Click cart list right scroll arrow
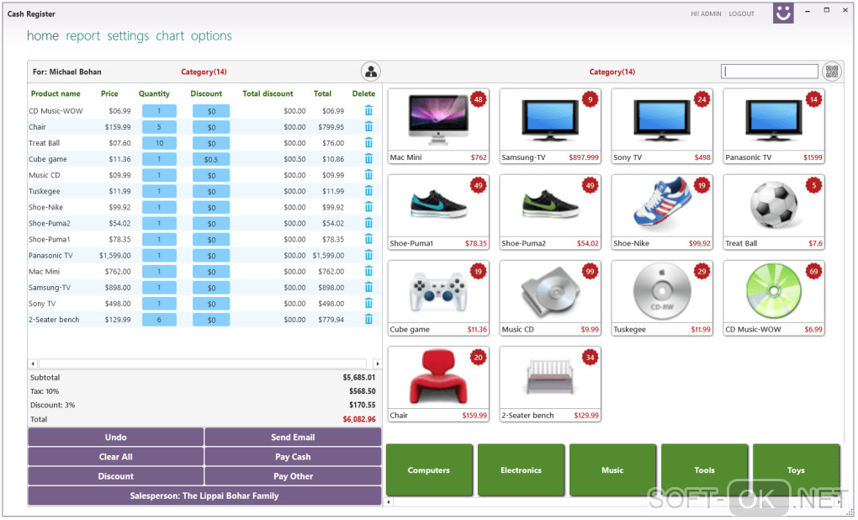858x520 pixels. click(x=377, y=363)
